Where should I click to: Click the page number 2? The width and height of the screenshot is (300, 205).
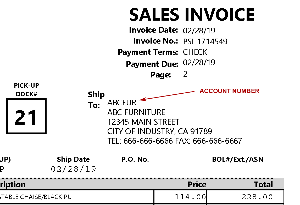click(185, 74)
